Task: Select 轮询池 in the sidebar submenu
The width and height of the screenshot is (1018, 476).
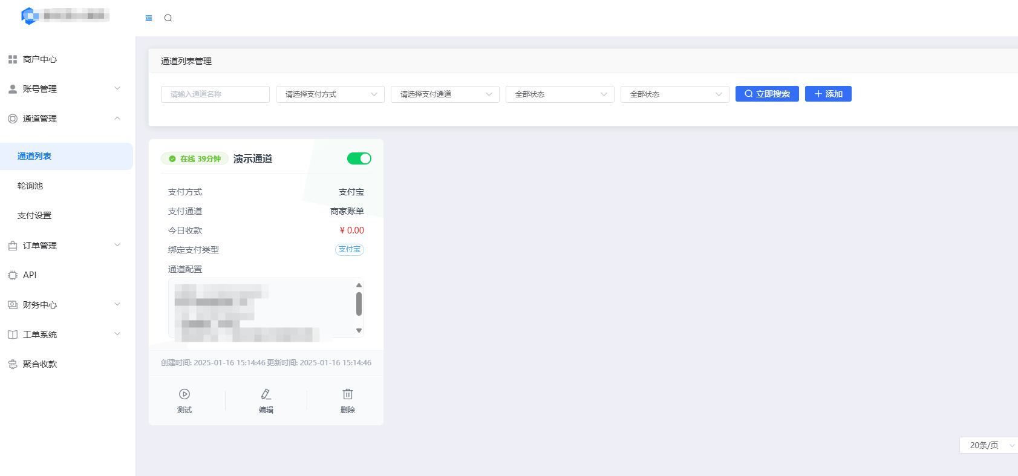Action: tap(30, 186)
